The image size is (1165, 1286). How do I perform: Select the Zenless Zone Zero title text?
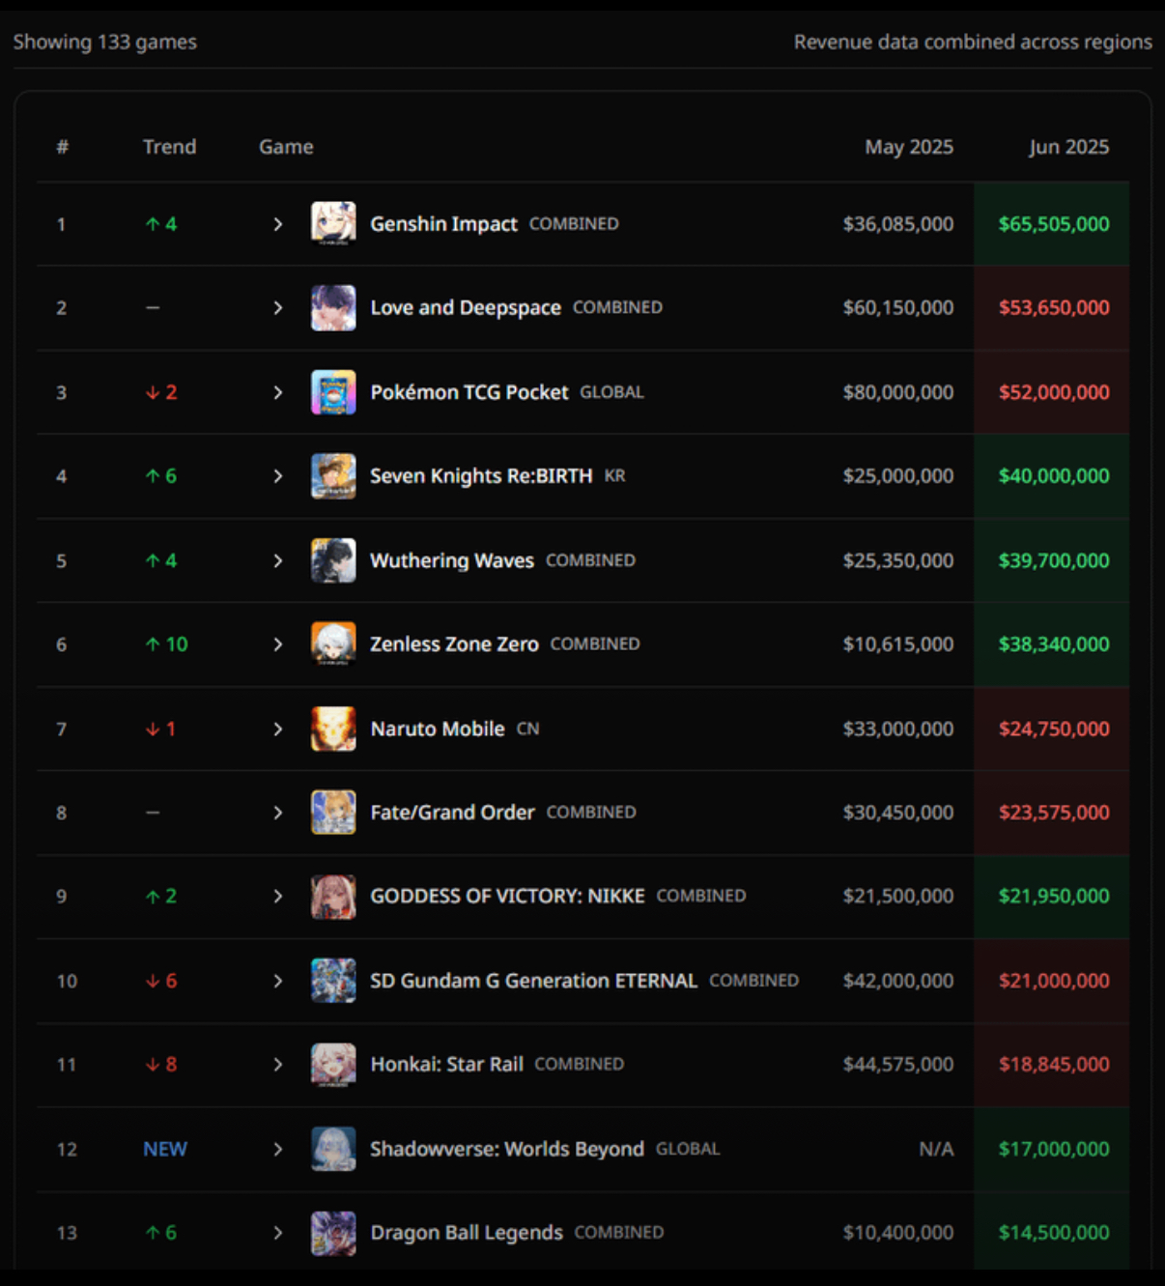454,643
